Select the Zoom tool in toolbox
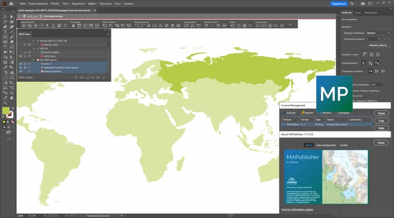The image size is (394, 218). pos(5,103)
